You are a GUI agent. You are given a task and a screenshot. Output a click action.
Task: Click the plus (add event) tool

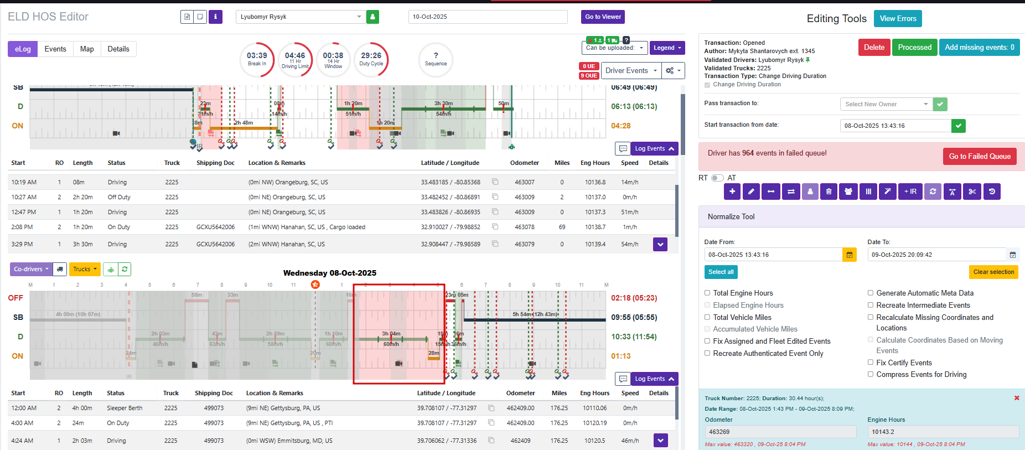click(x=732, y=192)
